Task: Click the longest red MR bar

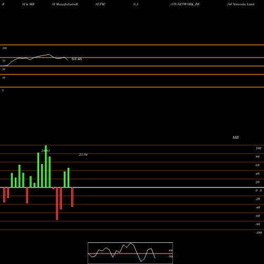Action: pyautogui.click(x=57, y=204)
